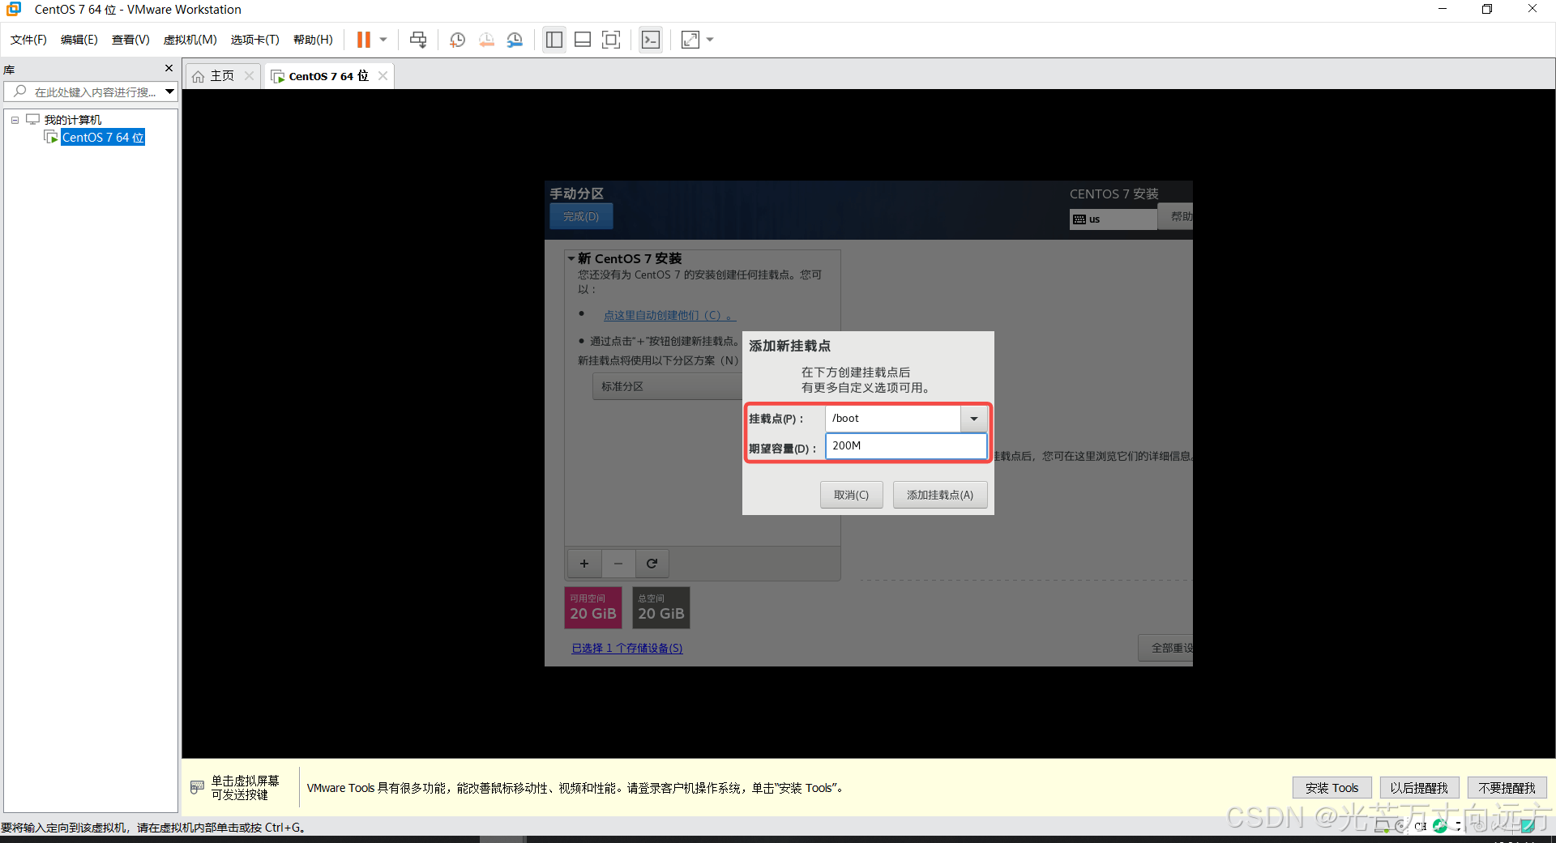The image size is (1556, 843).
Task: Close the CentOS 7 64 位 tab
Action: point(383,76)
